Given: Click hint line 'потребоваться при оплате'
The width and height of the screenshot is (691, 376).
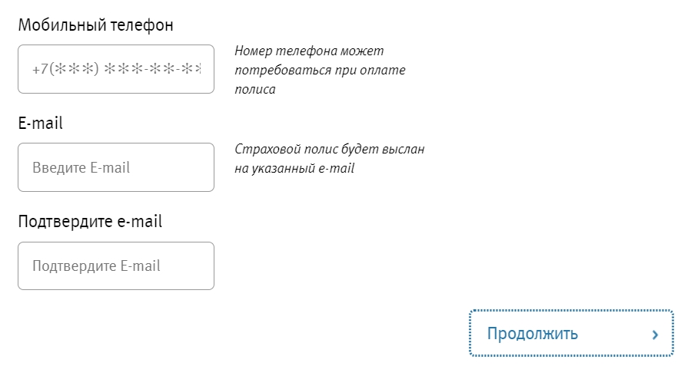Looking at the screenshot, I should pos(320,71).
